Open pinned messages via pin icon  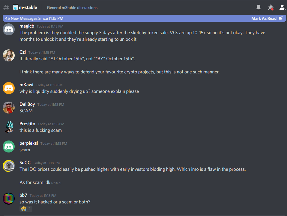pos(271,7)
